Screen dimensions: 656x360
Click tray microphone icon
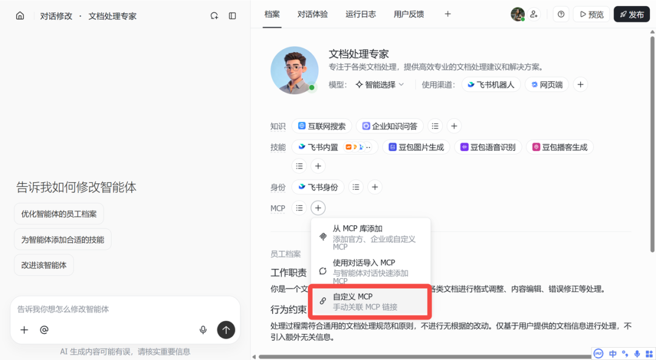click(x=637, y=354)
